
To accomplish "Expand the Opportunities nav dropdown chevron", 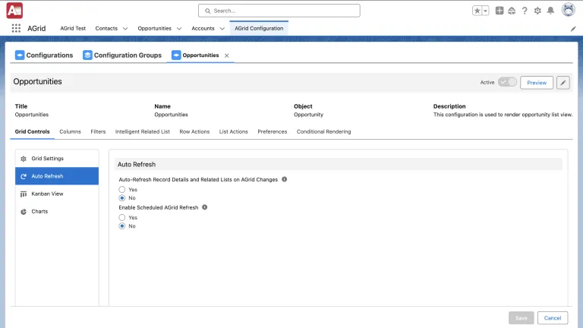I will (x=179, y=29).
